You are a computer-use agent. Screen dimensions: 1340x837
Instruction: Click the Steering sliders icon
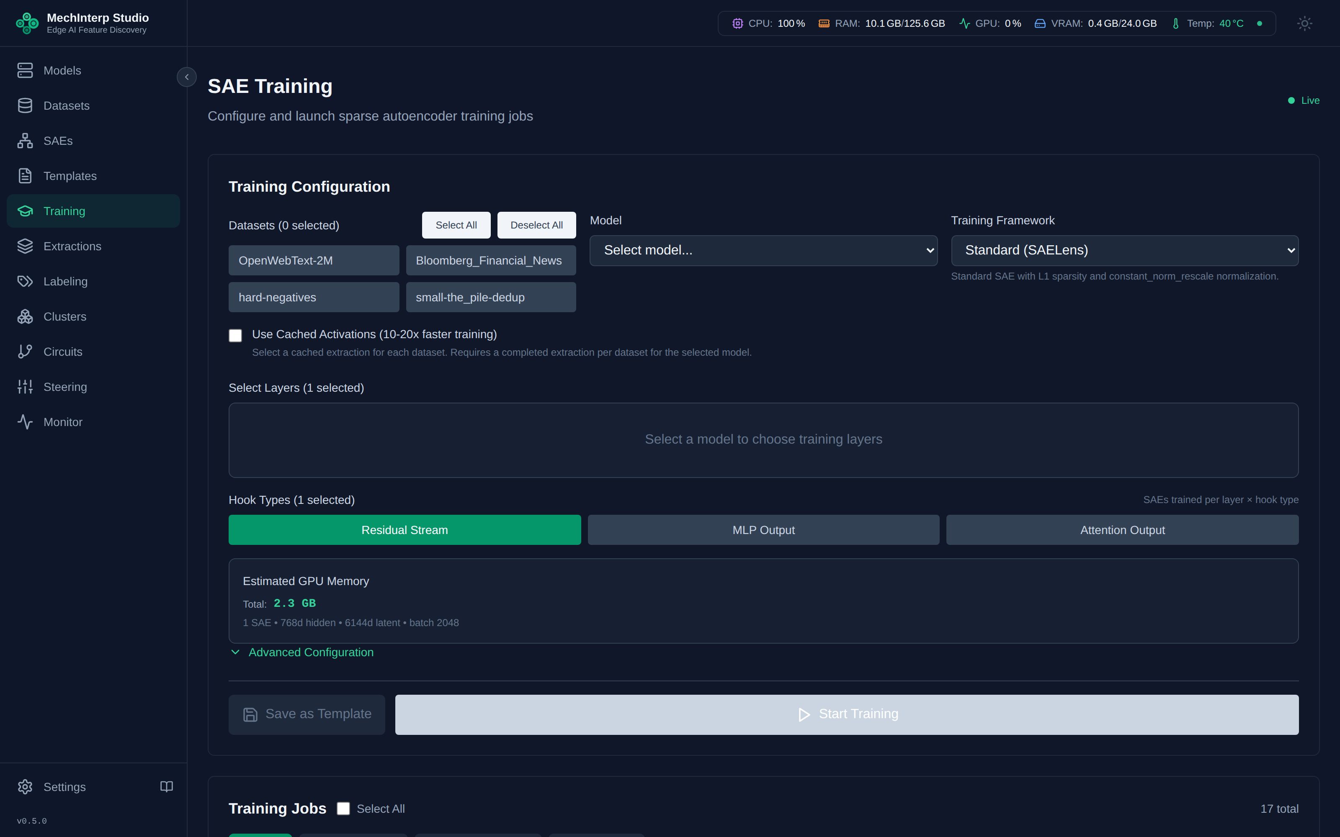[x=25, y=387]
